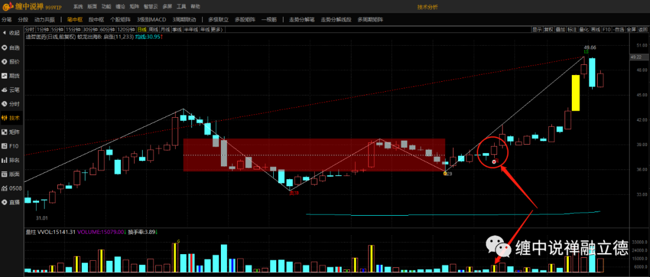Switch to the 30分钟 period tab
The image size is (650, 277).
(90, 29)
